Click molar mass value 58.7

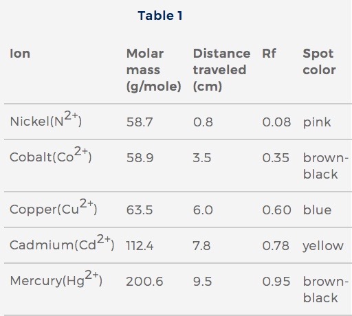pyautogui.click(x=140, y=122)
